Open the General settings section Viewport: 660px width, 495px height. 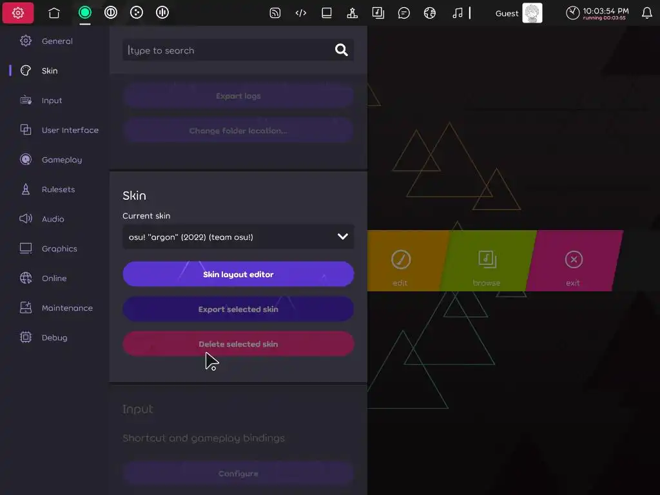click(55, 41)
